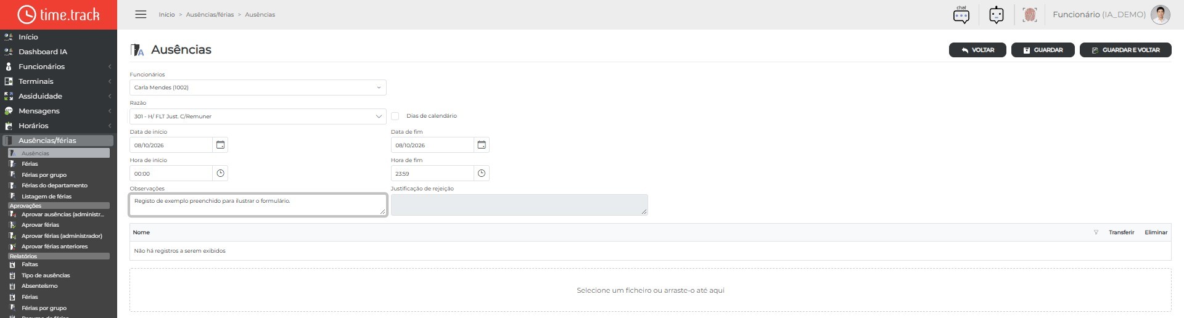Image resolution: width=1184 pixels, height=318 pixels.
Task: Open the hamburger menu icon
Action: click(x=141, y=14)
